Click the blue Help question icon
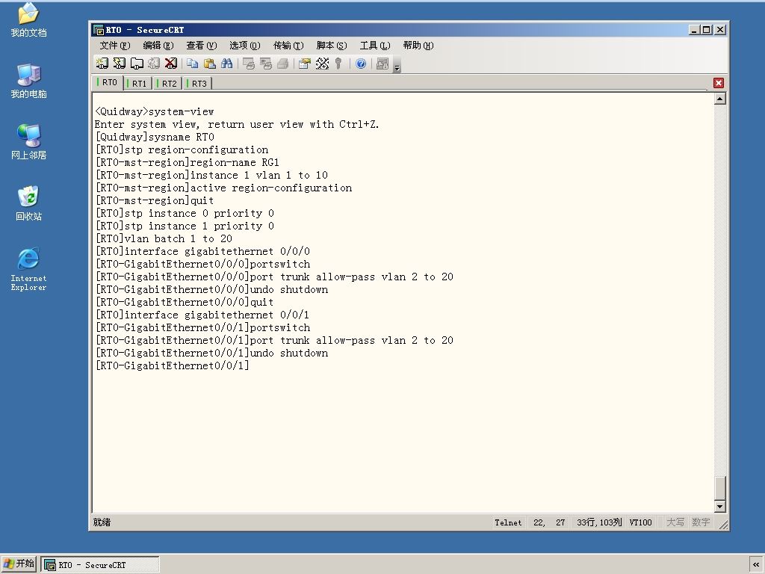 (361, 64)
